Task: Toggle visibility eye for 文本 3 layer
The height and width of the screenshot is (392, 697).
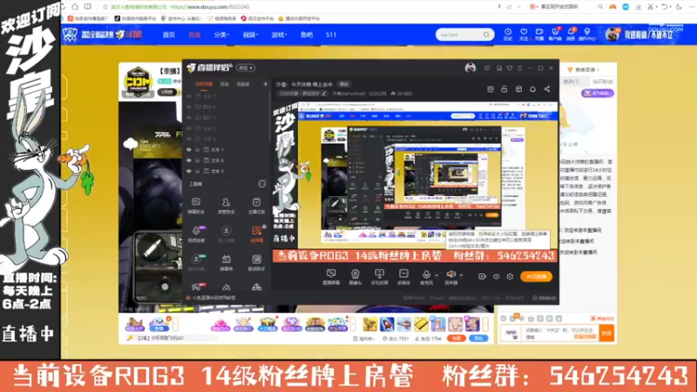Action: (189, 171)
